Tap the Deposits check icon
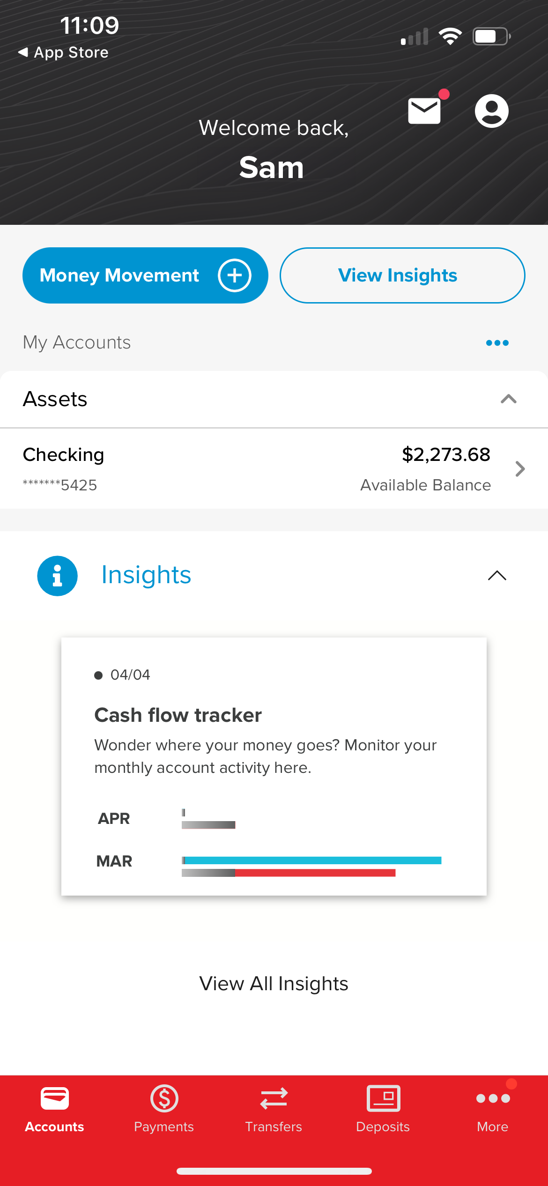Viewport: 548px width, 1186px height. (383, 1098)
